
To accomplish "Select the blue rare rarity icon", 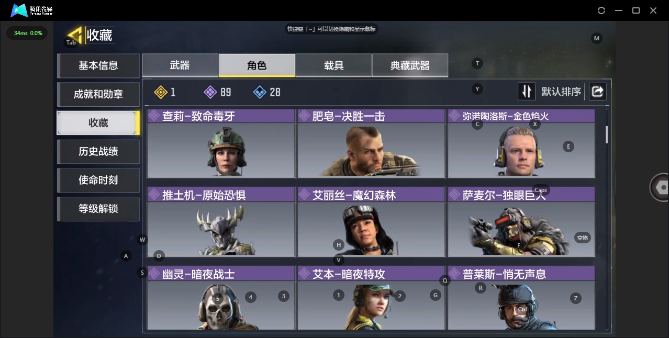I will tap(260, 92).
